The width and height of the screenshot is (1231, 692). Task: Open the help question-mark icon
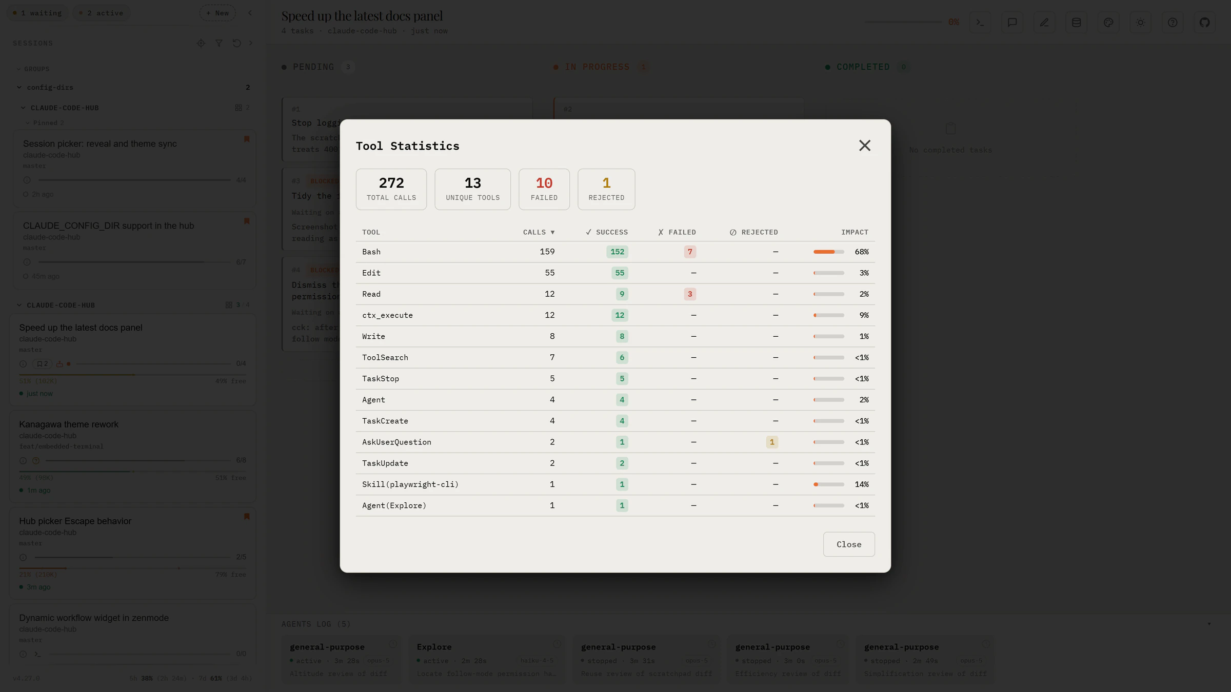coord(1173,23)
